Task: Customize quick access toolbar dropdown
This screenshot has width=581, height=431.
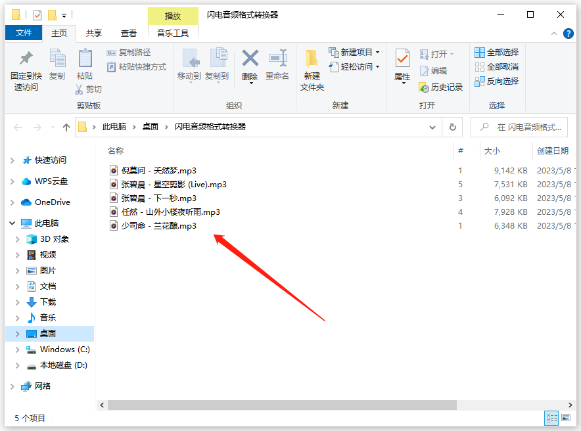Action: 64,16
